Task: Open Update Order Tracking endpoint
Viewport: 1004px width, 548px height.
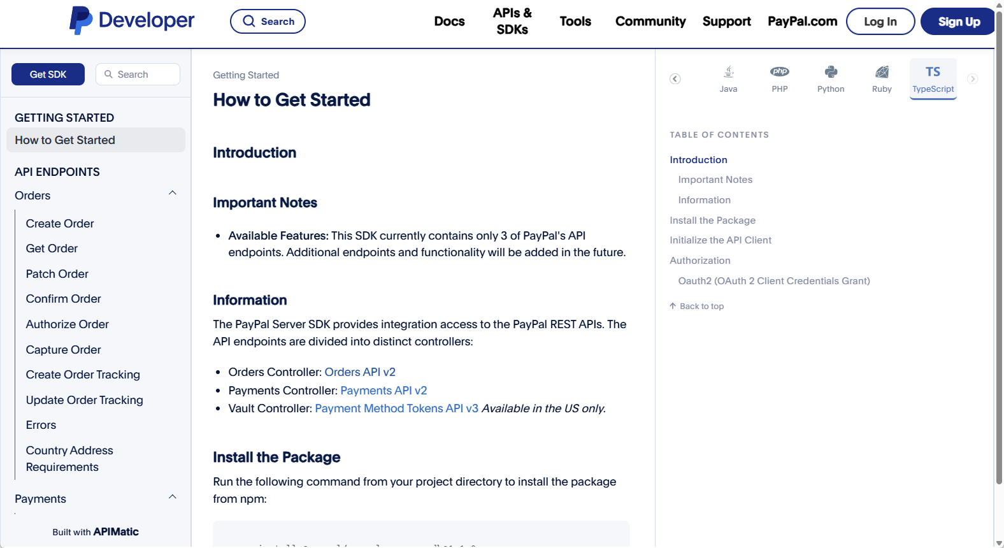Action: click(x=84, y=400)
